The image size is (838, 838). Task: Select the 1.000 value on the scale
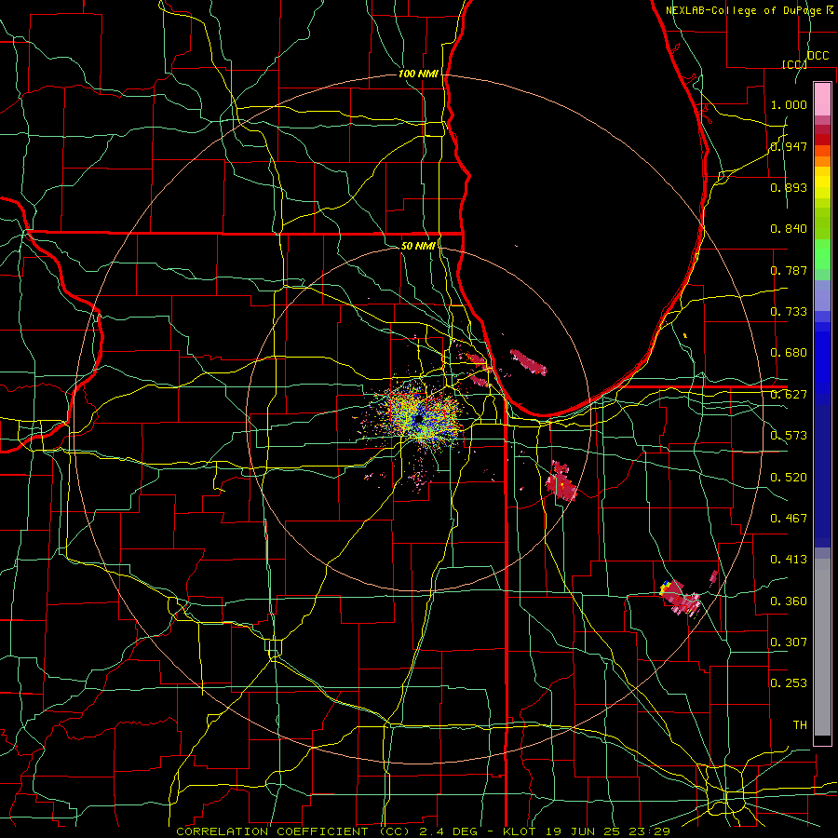789,104
